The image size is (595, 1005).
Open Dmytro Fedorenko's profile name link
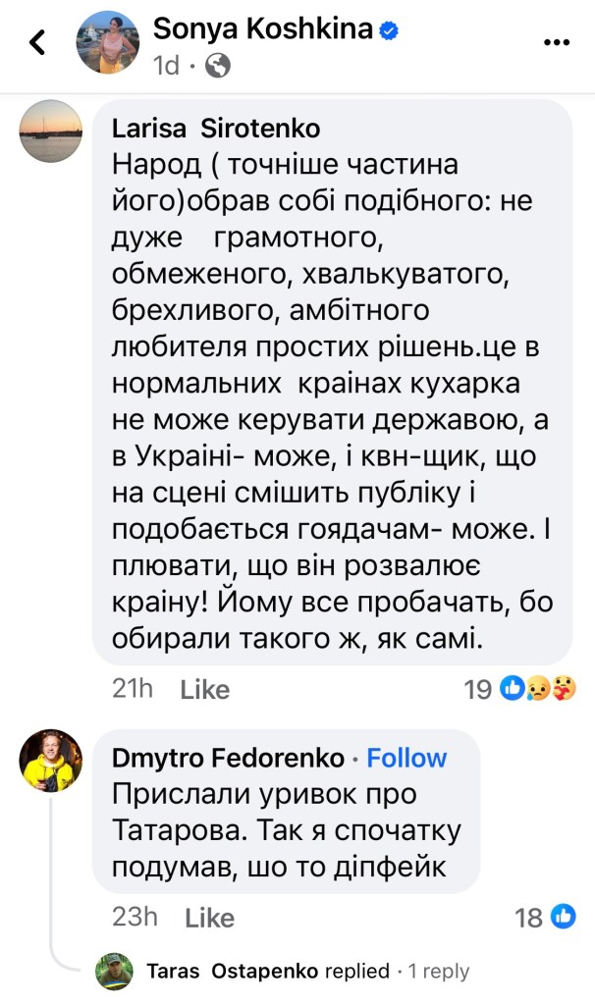[229, 758]
